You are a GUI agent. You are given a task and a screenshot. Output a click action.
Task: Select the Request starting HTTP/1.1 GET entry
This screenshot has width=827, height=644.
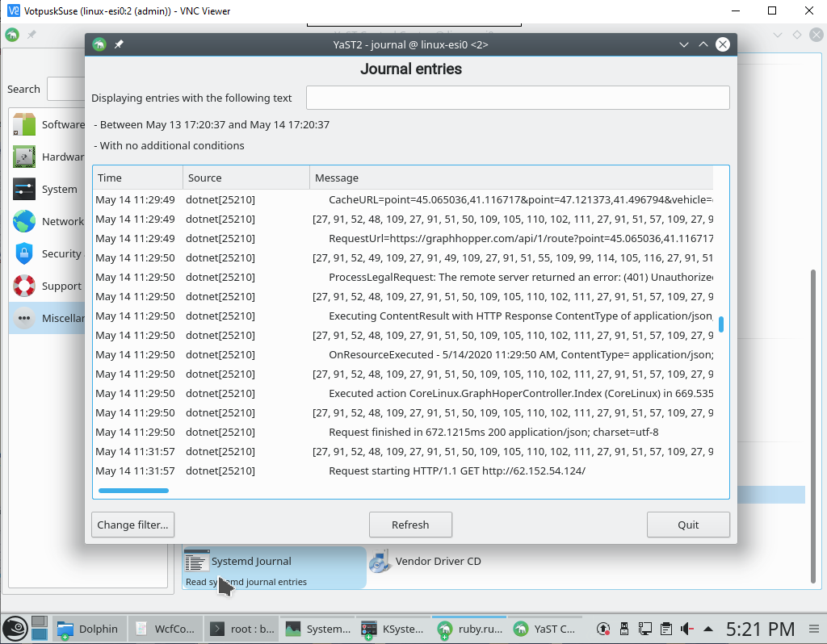pos(404,471)
